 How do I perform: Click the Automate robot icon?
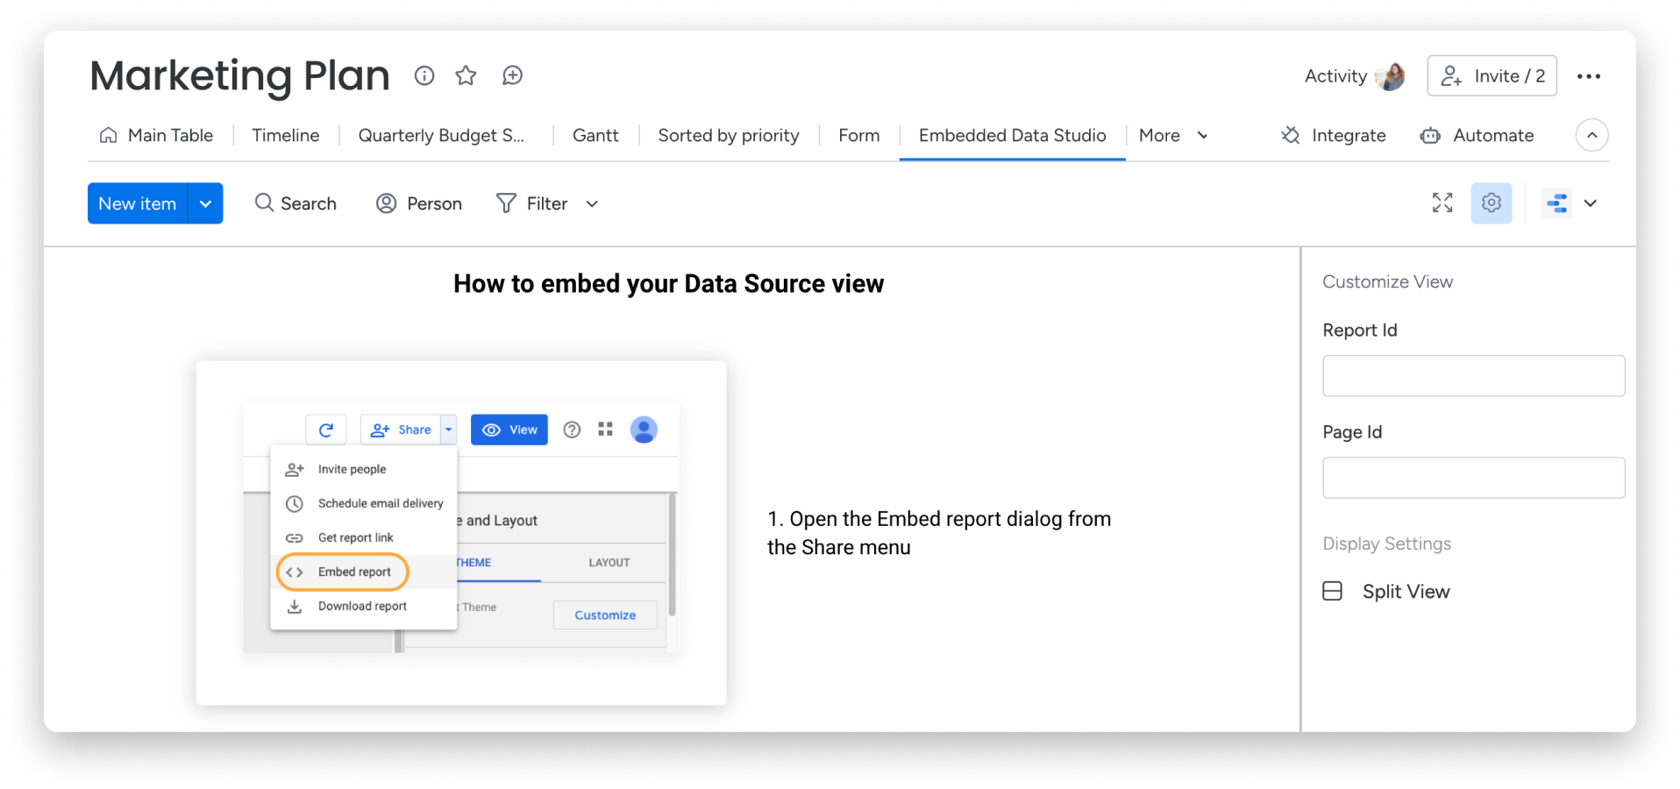pyautogui.click(x=1430, y=135)
